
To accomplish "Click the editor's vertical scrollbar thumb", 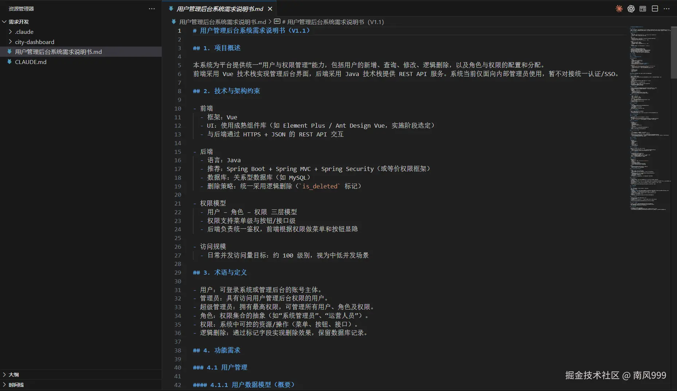I will (674, 52).
